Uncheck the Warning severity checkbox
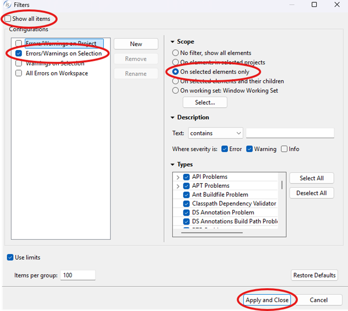Screen dimensions: 348x311 [249, 149]
